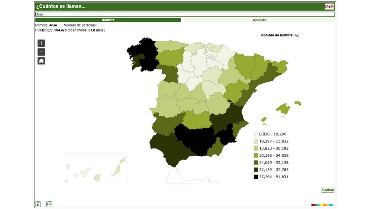Open the Gráfico chart view
The width and height of the screenshot is (371, 209).
pos(328,190)
